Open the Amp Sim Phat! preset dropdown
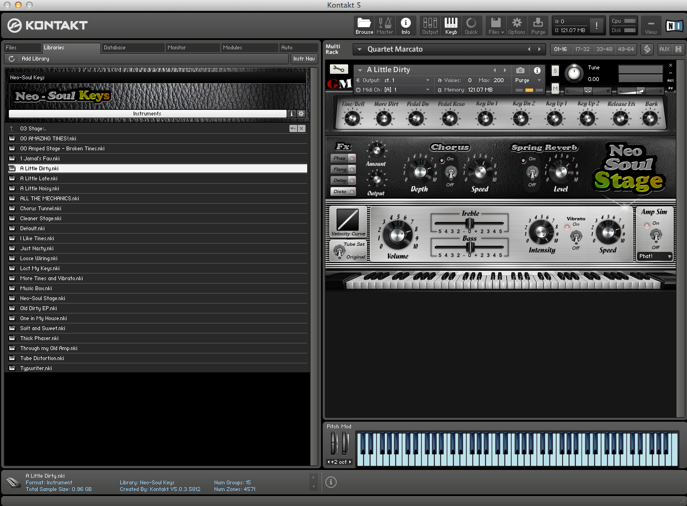This screenshot has width=687, height=506. point(654,256)
